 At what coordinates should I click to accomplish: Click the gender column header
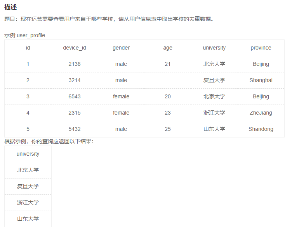pos(121,48)
